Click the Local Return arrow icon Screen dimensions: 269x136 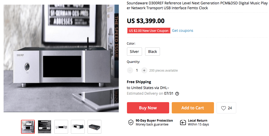point(183,122)
